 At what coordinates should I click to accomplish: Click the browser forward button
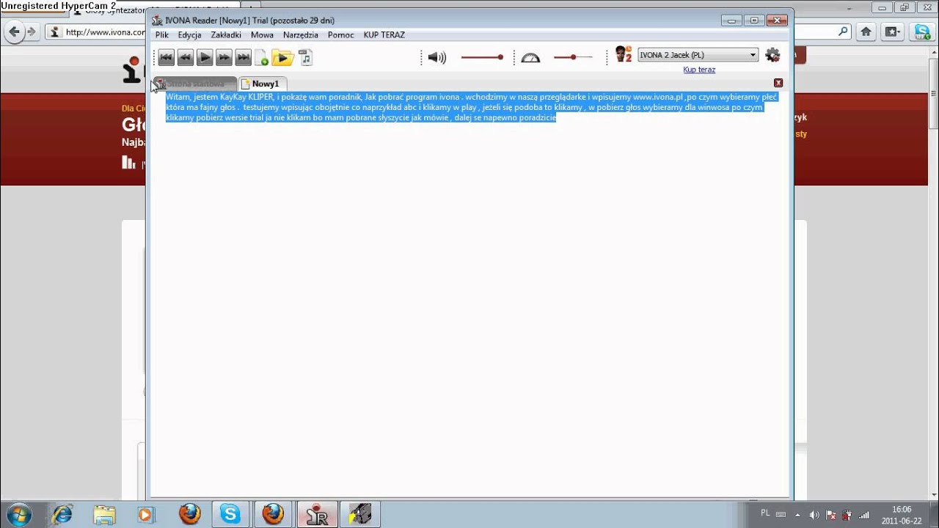pos(32,32)
